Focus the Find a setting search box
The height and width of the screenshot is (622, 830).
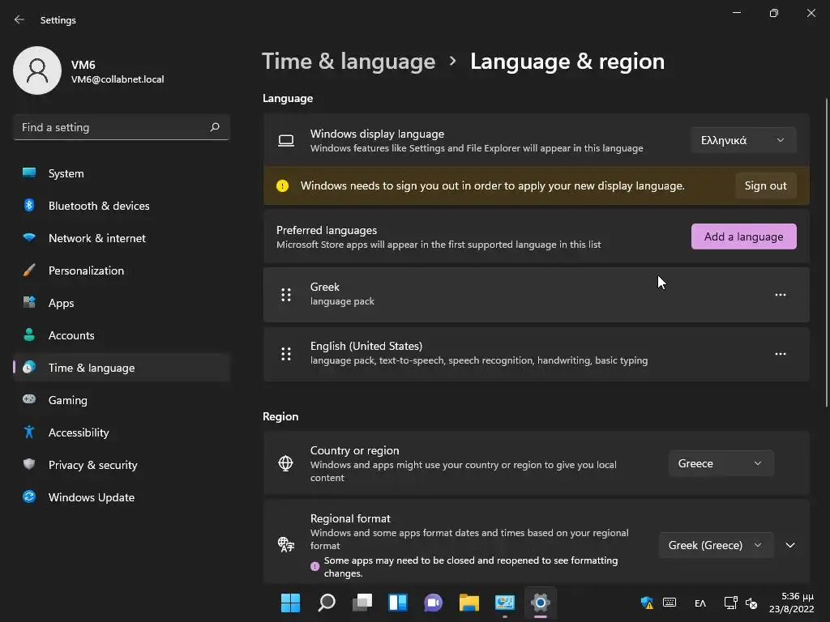pyautogui.click(x=122, y=127)
